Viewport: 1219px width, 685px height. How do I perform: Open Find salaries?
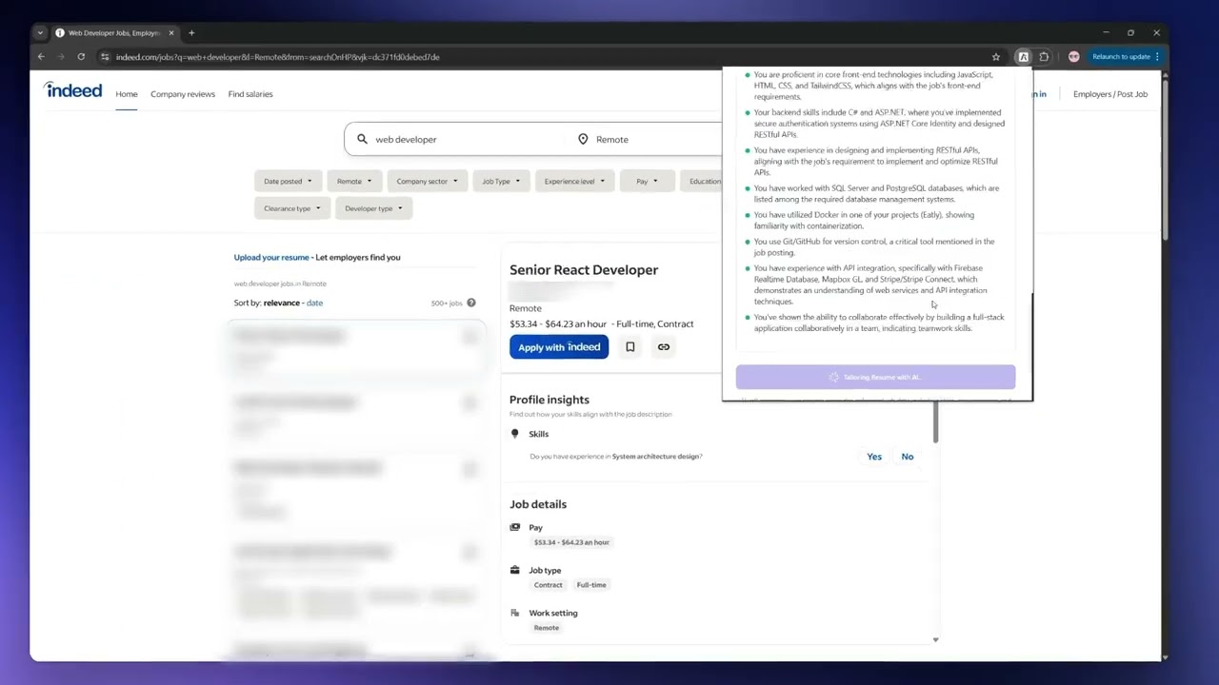pos(250,94)
